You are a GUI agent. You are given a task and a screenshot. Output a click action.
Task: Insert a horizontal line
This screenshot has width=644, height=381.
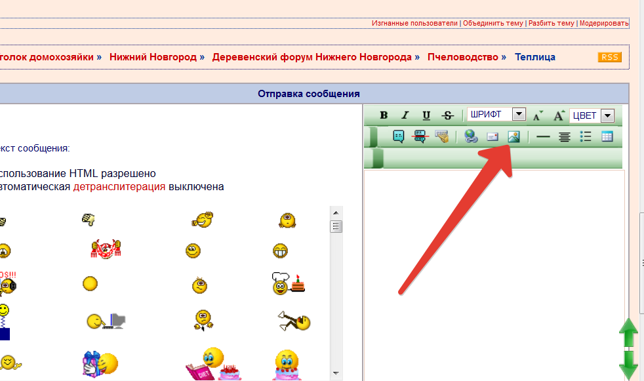point(543,137)
